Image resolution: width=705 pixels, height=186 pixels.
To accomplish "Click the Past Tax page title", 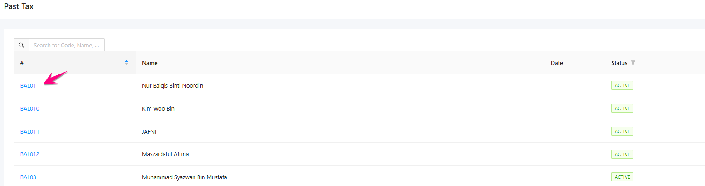I will click(x=19, y=7).
